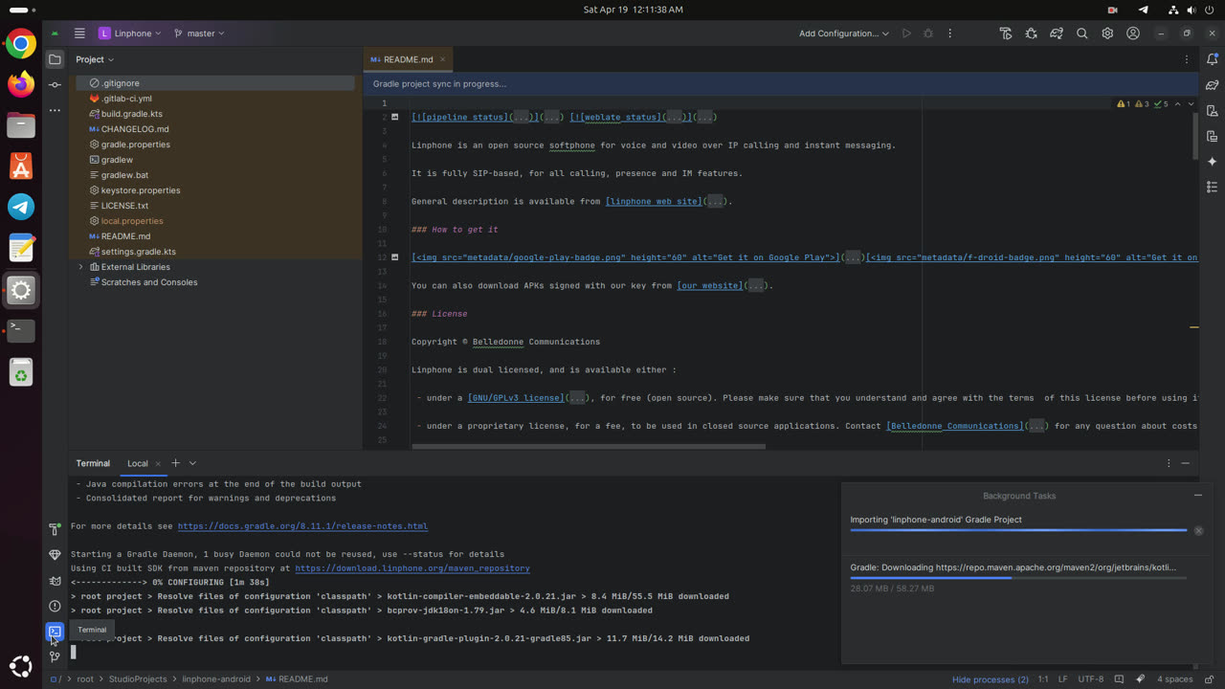Click Attach Debugger to Android Process icon
Screen dimensions: 1225x689
(1031, 33)
